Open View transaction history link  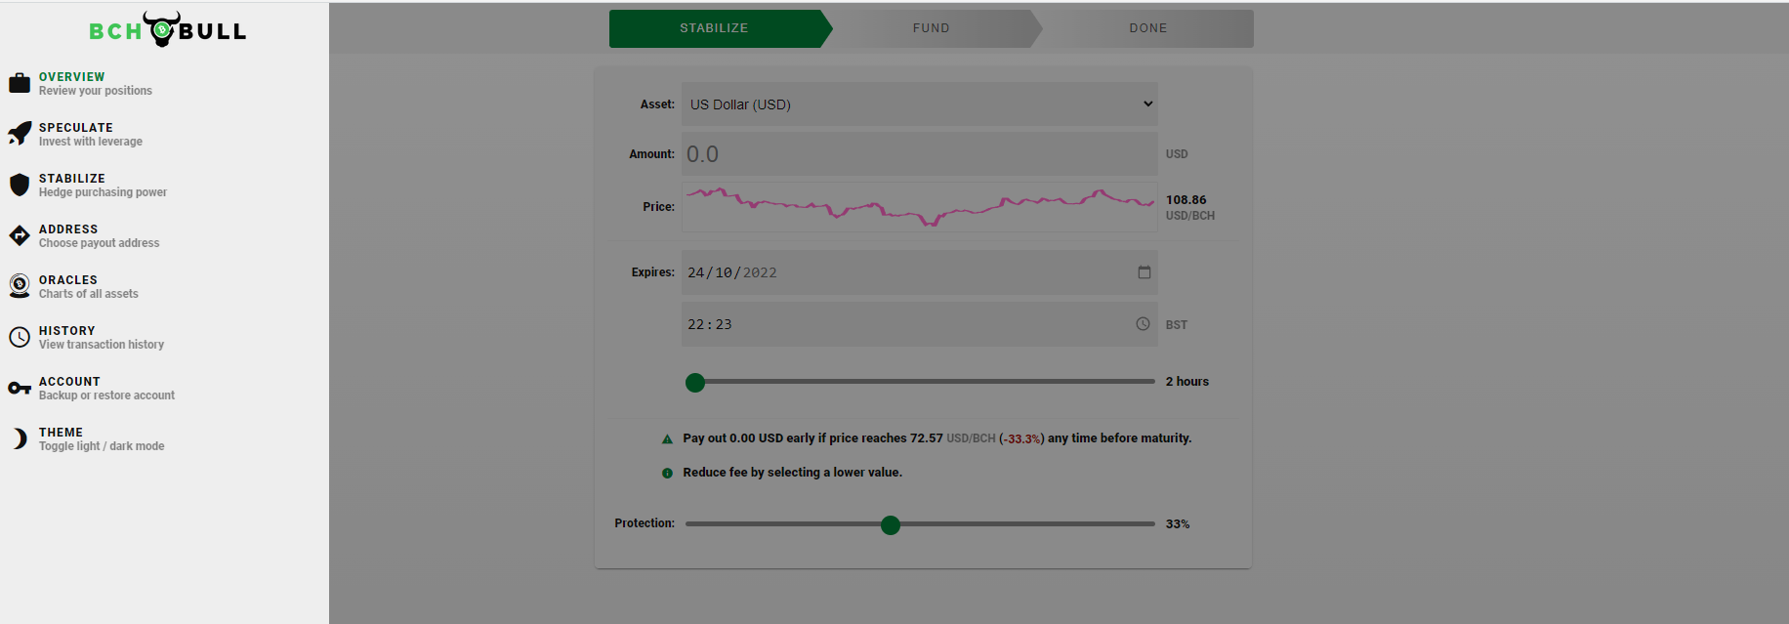tap(102, 345)
